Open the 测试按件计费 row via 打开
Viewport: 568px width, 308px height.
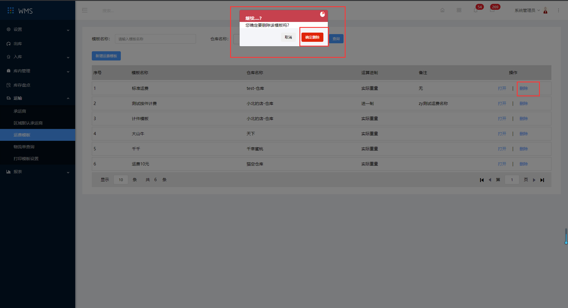coord(502,103)
